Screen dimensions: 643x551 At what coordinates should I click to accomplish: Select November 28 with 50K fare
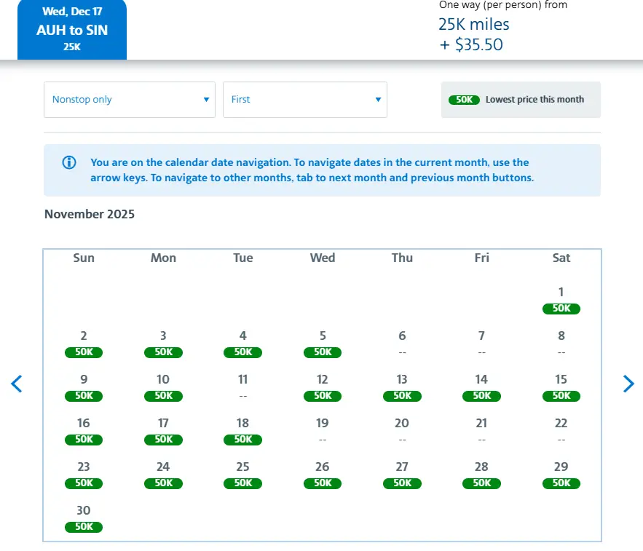(x=482, y=475)
